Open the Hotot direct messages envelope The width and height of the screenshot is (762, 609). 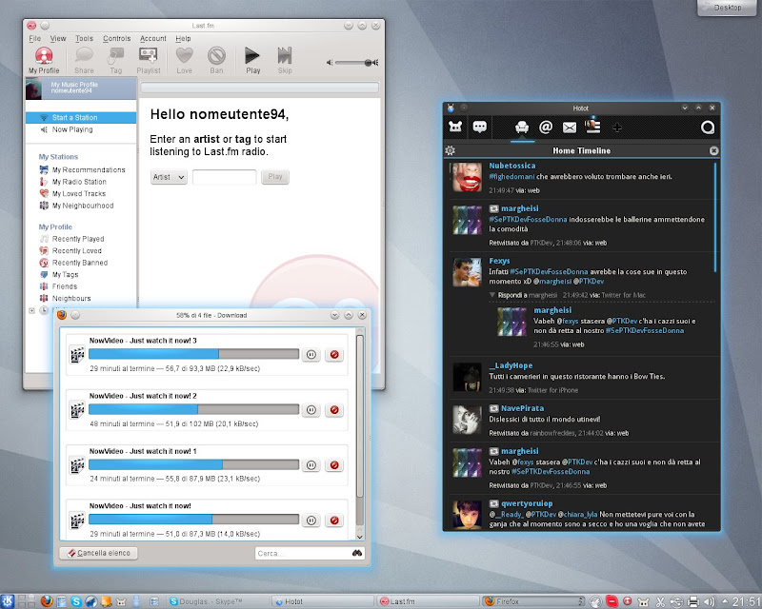570,127
